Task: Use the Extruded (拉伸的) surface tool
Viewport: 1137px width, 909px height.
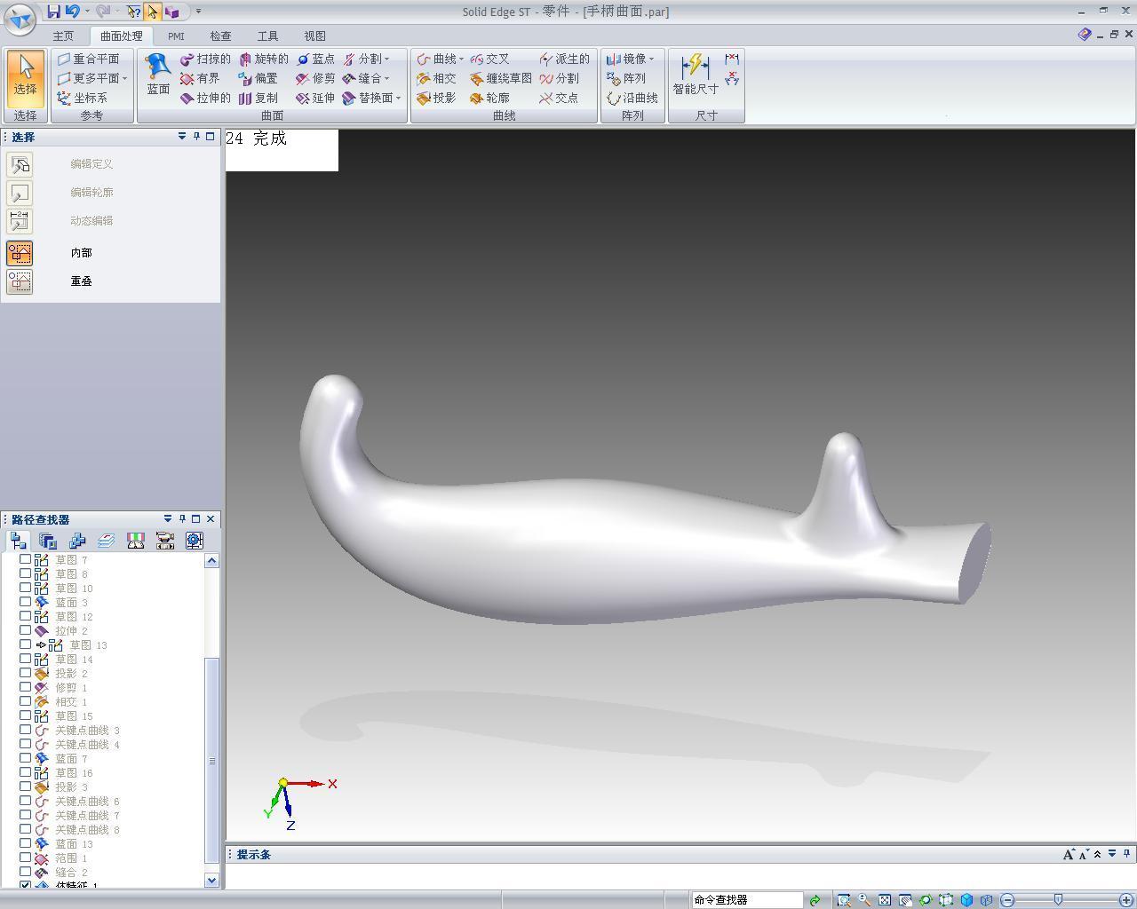Action: tap(205, 98)
